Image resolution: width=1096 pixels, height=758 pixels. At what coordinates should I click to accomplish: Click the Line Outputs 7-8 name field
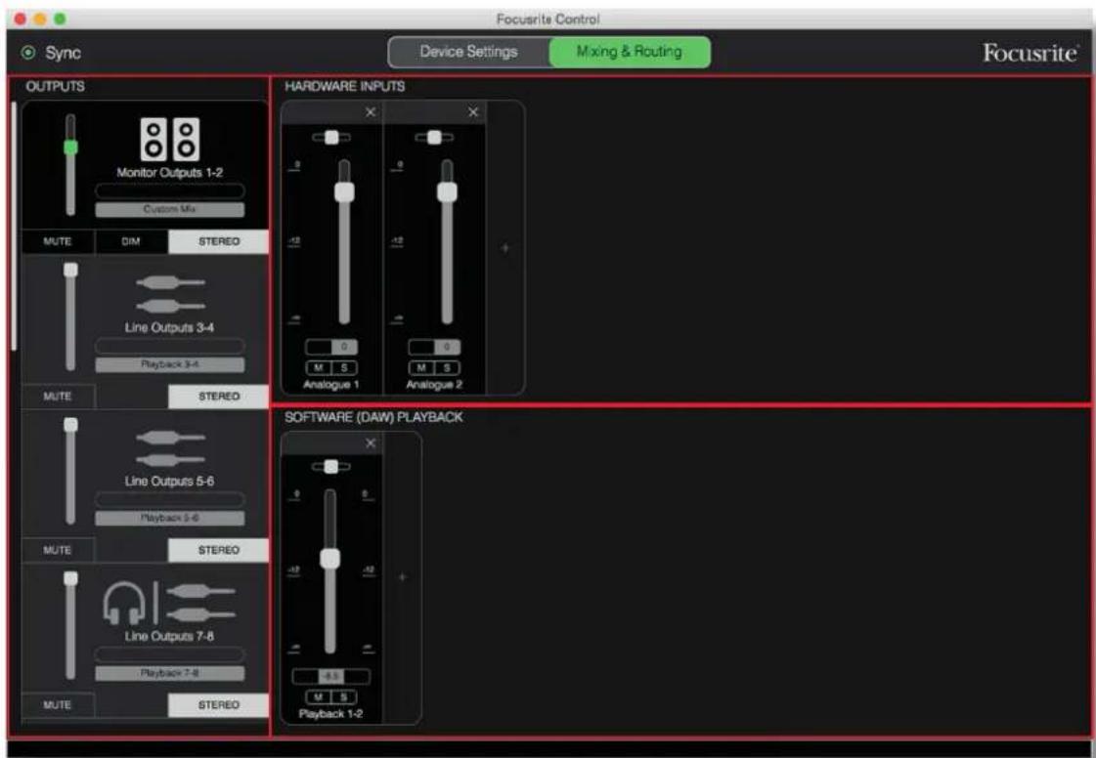[x=170, y=654]
